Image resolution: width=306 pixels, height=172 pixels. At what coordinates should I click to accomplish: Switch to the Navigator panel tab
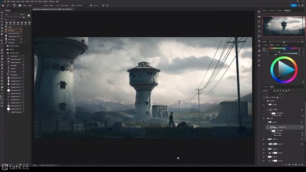287,11
